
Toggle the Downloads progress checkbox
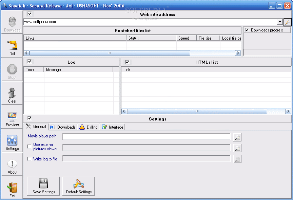pyautogui.click(x=247, y=30)
